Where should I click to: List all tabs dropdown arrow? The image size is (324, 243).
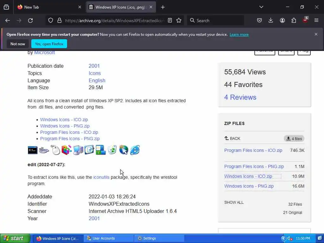[261, 7]
